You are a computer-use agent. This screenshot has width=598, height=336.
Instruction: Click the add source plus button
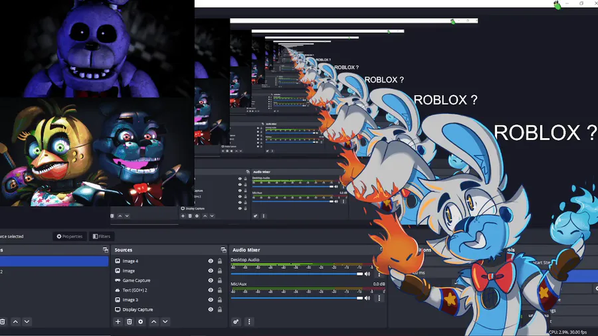pyautogui.click(x=118, y=321)
